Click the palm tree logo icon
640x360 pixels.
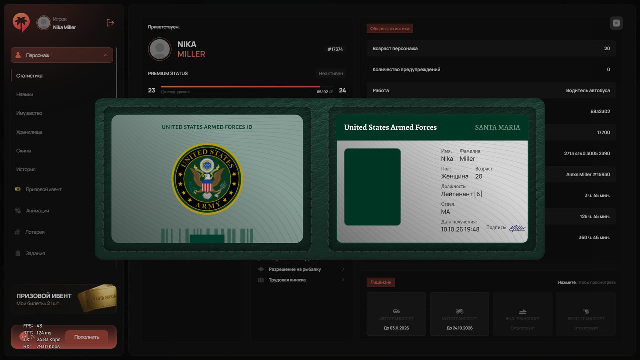coord(21,23)
